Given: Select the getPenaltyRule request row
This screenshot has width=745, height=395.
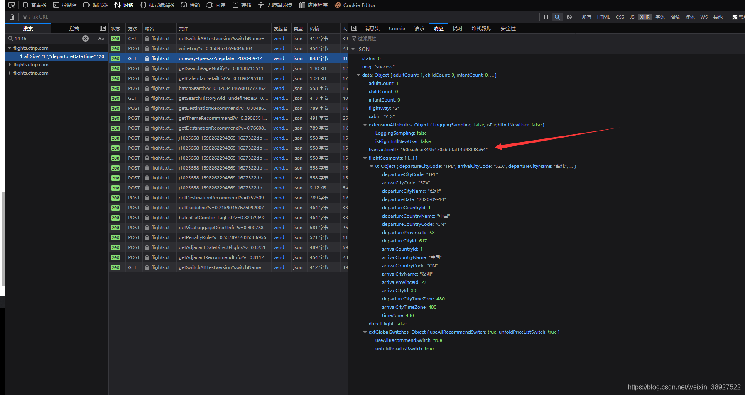Looking at the screenshot, I should point(228,237).
